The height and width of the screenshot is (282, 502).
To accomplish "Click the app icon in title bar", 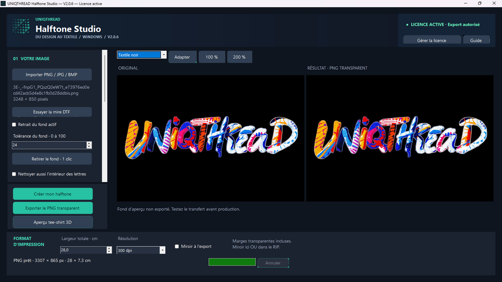I will [3, 3].
